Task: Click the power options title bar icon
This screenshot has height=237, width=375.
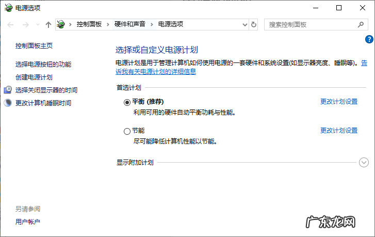Action: (x=8, y=8)
